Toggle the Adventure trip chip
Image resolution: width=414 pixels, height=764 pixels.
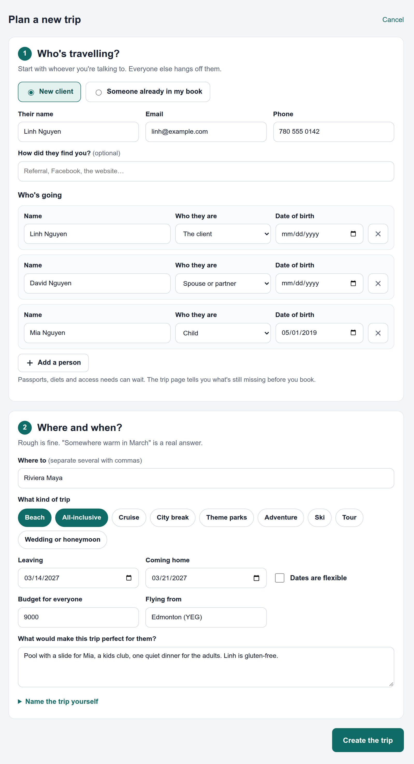click(x=281, y=517)
